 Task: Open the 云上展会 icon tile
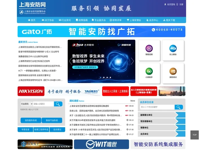(x=173, y=50)
